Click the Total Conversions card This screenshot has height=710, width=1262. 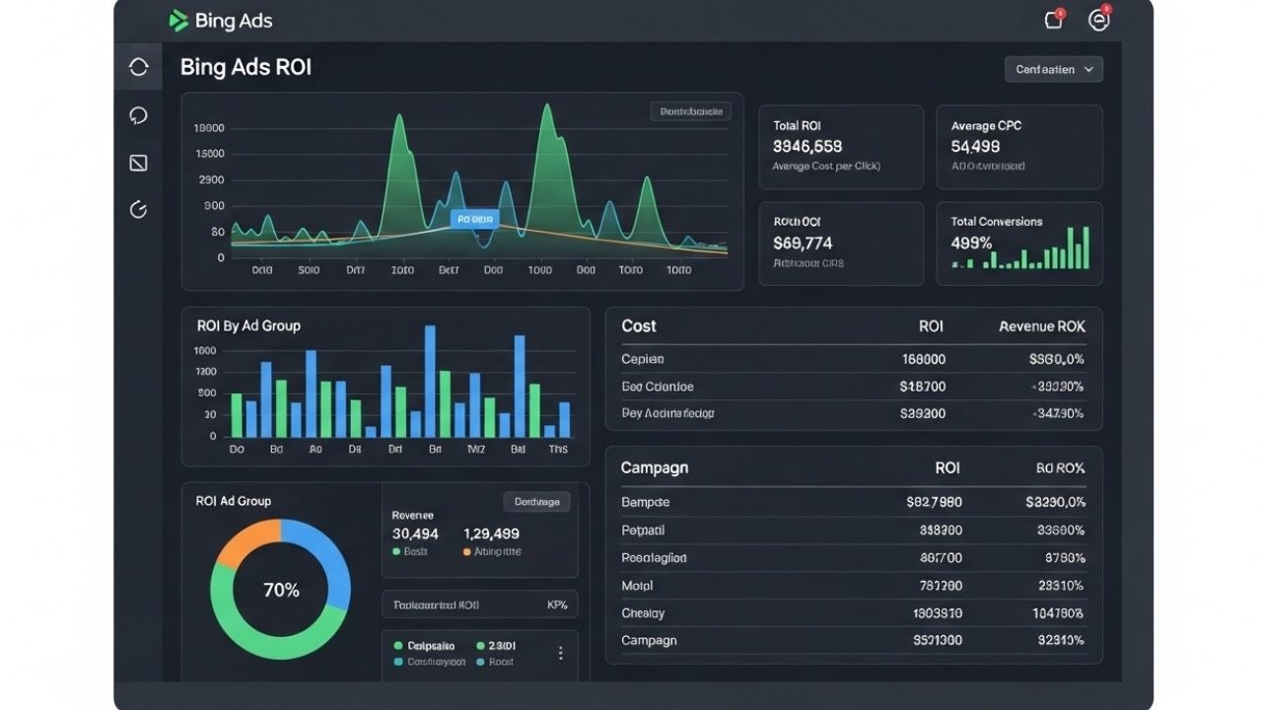point(1018,244)
